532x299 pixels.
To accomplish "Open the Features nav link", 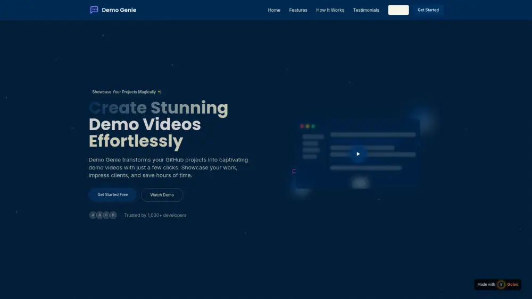I will 298,10.
